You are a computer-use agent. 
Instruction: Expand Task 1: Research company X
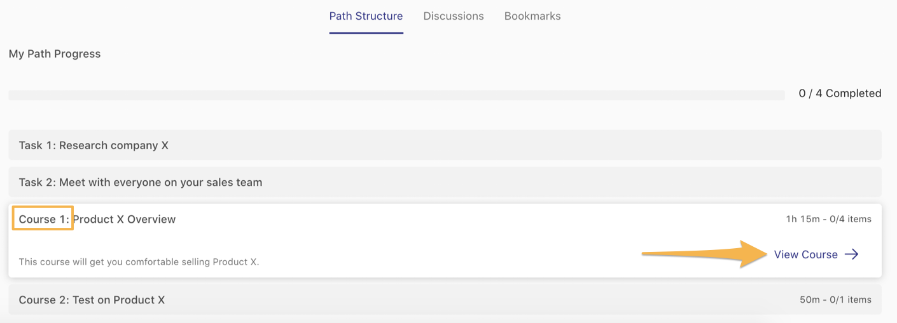point(94,145)
